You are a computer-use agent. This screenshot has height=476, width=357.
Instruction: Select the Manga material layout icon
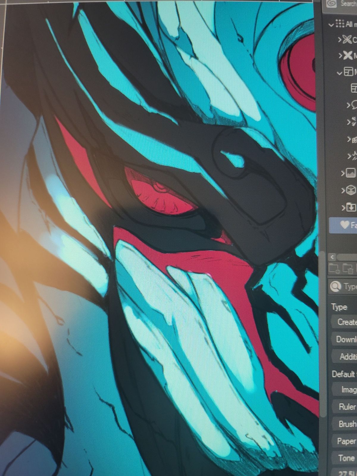click(x=348, y=71)
